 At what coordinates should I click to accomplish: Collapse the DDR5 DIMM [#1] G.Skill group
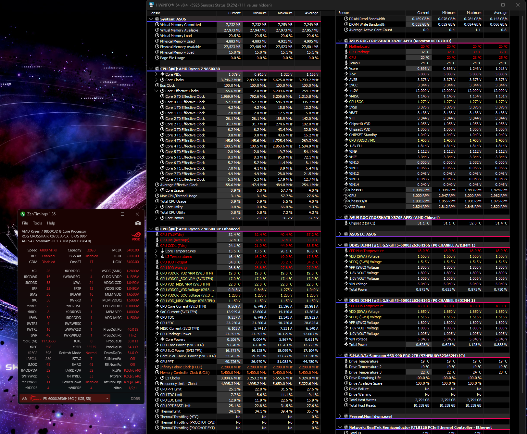(340, 245)
